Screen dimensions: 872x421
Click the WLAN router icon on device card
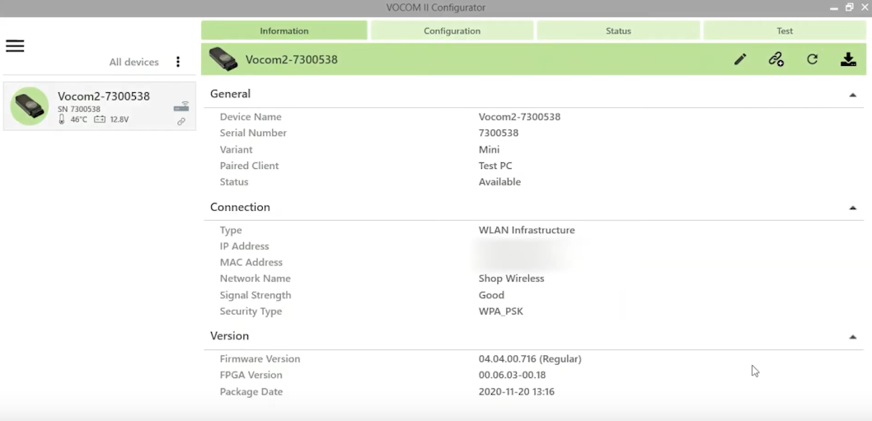[x=181, y=106]
